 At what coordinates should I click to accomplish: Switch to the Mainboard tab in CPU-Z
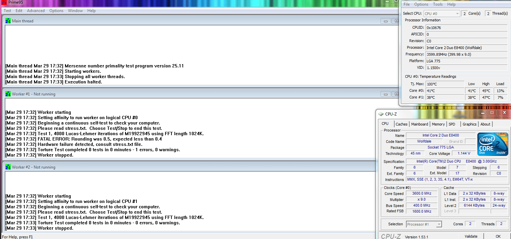(420, 124)
